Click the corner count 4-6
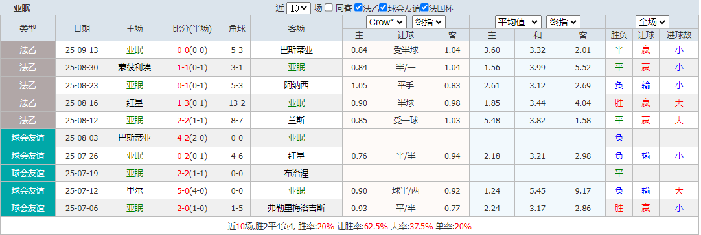 (x=237, y=156)
